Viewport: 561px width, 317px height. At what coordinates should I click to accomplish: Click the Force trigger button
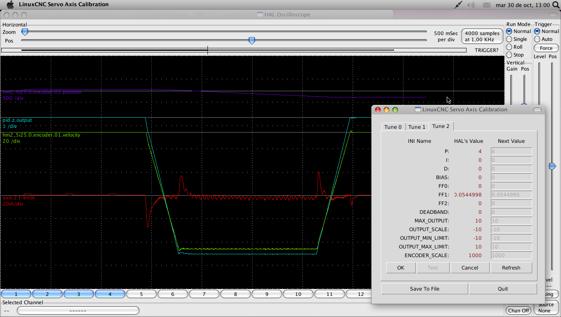click(546, 48)
